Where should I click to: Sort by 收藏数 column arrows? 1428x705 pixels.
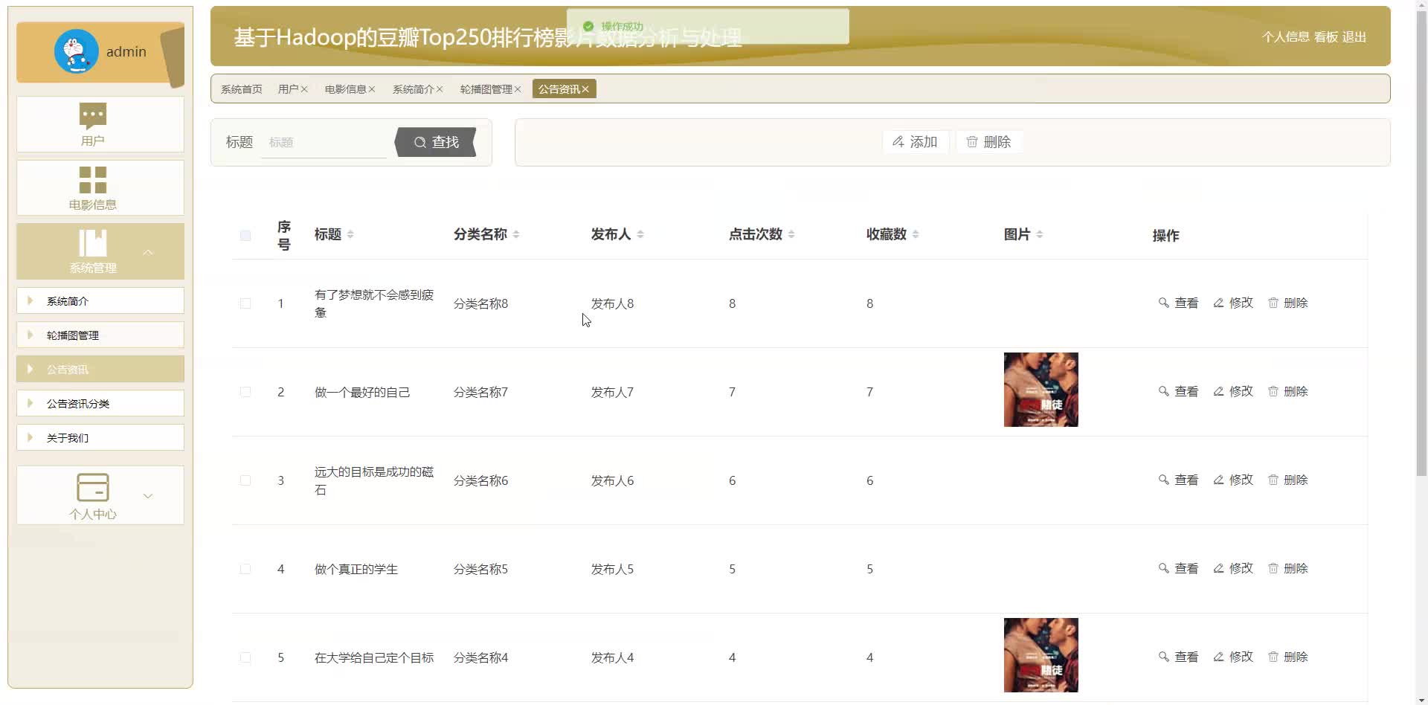(916, 234)
